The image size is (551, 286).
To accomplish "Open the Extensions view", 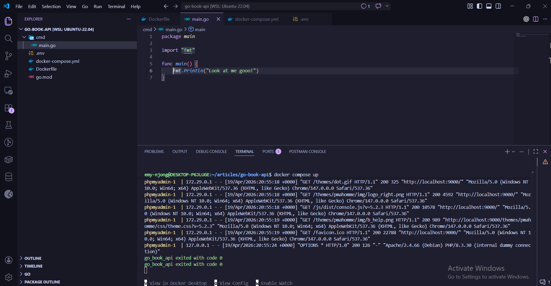I will (9, 108).
